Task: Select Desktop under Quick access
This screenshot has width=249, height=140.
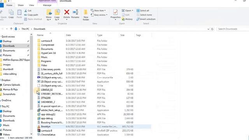Action: tap(7, 41)
